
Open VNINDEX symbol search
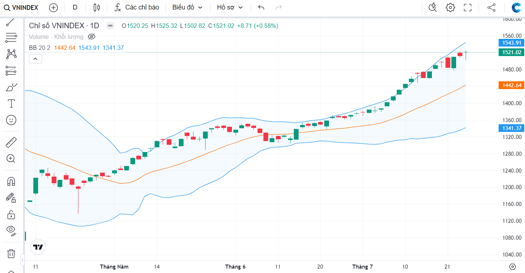[21, 7]
